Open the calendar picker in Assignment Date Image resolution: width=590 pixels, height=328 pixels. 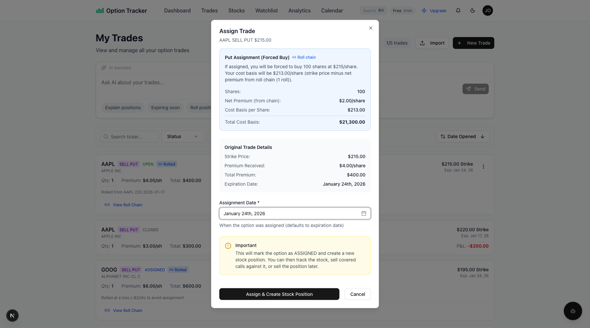pyautogui.click(x=364, y=213)
